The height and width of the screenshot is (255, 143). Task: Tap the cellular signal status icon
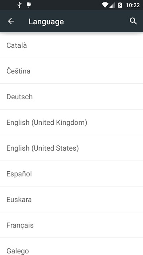click(112, 5)
